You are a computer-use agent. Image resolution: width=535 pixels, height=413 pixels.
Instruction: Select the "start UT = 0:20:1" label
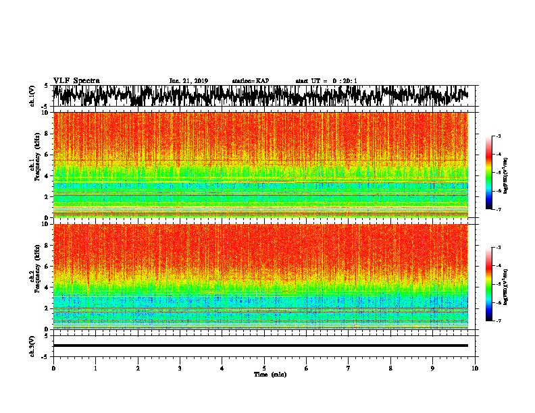pyautogui.click(x=326, y=81)
